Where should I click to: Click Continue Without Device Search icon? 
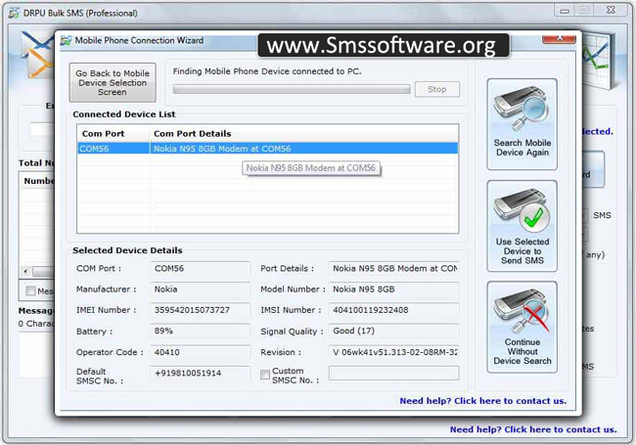pos(522,312)
